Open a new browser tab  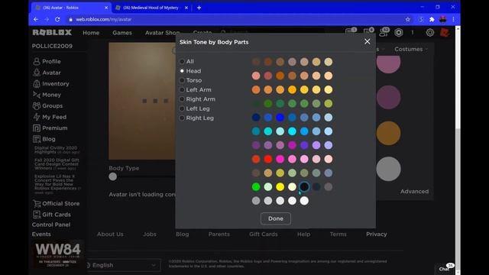[x=199, y=8]
